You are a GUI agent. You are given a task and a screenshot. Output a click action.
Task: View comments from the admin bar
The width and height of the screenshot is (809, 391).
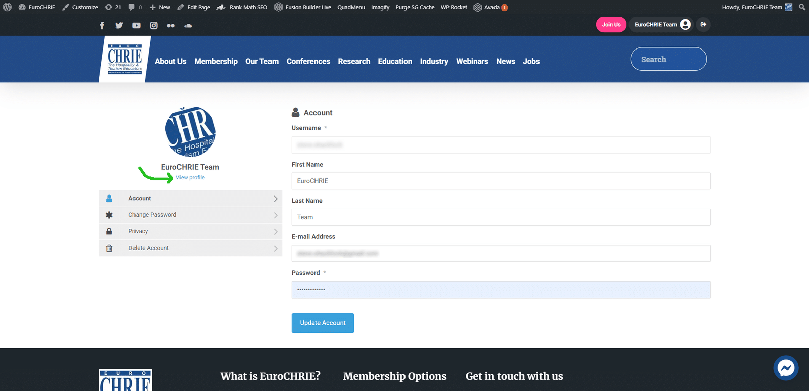135,7
